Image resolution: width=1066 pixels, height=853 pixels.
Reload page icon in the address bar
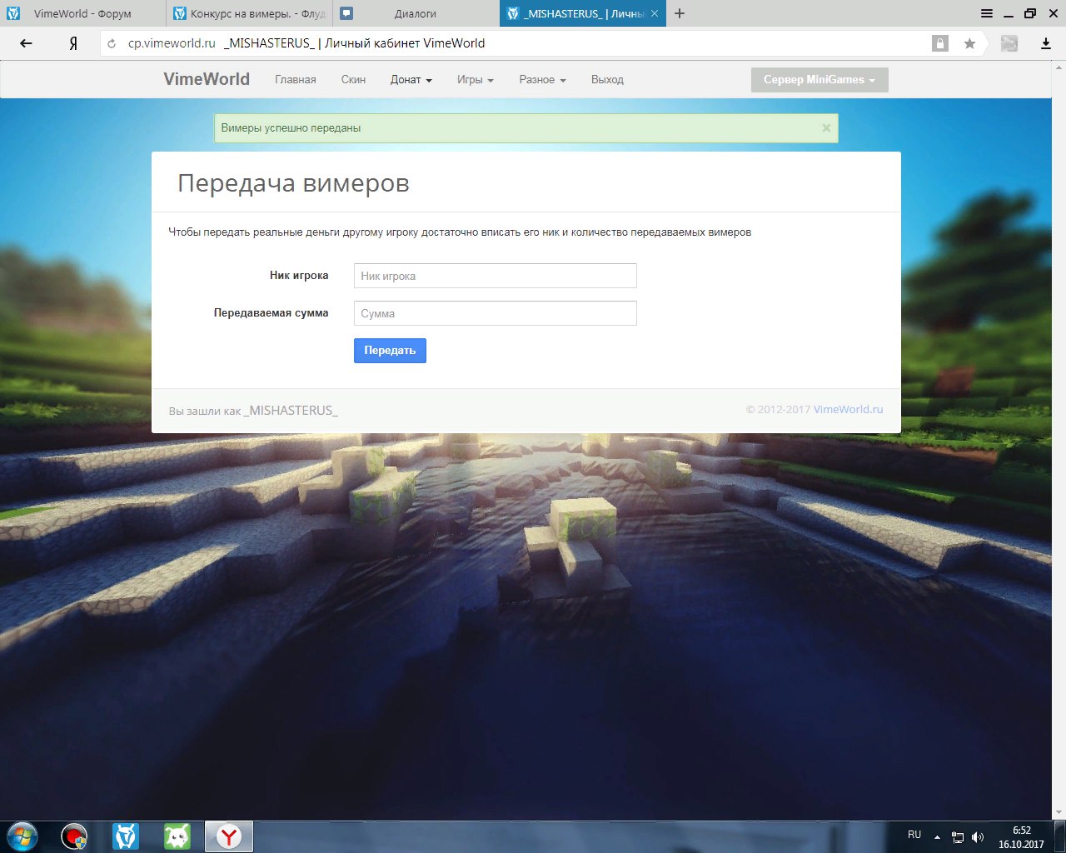[112, 43]
